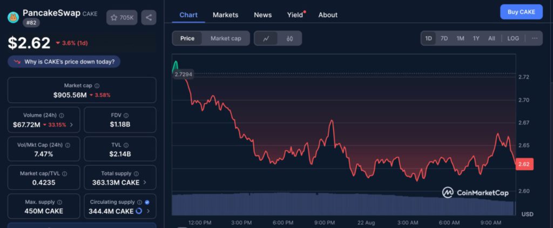
Task: Click the share icon next to watchlist
Action: (149, 18)
